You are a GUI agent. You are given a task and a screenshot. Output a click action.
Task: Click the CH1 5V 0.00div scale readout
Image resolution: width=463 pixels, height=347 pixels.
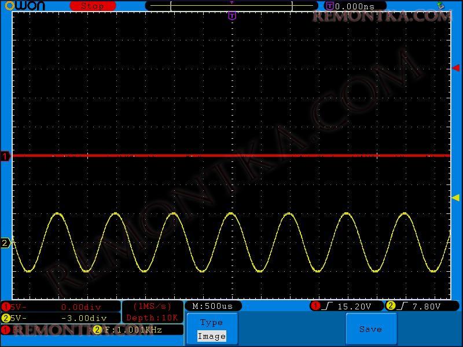coord(61,307)
